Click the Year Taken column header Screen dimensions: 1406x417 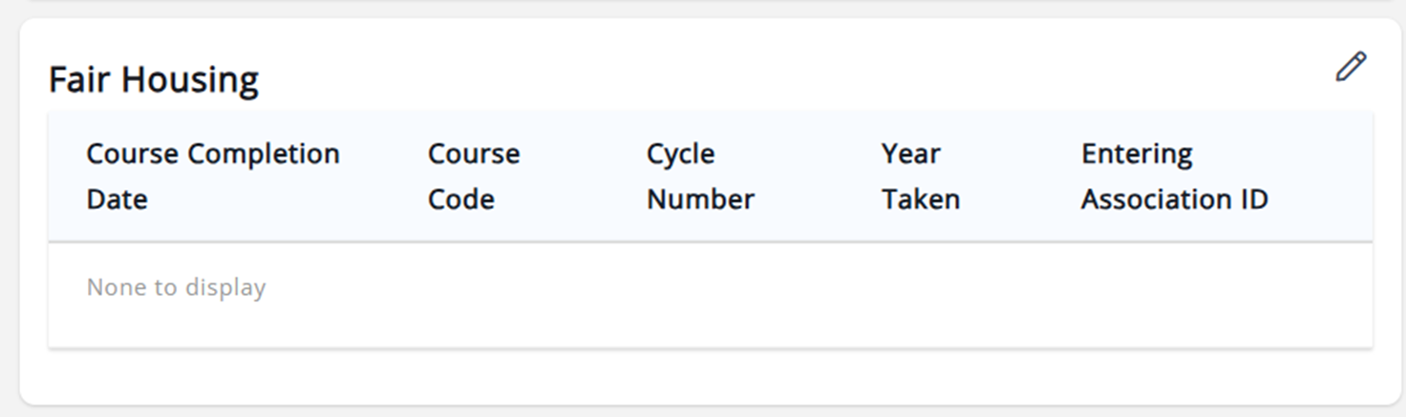click(x=921, y=177)
